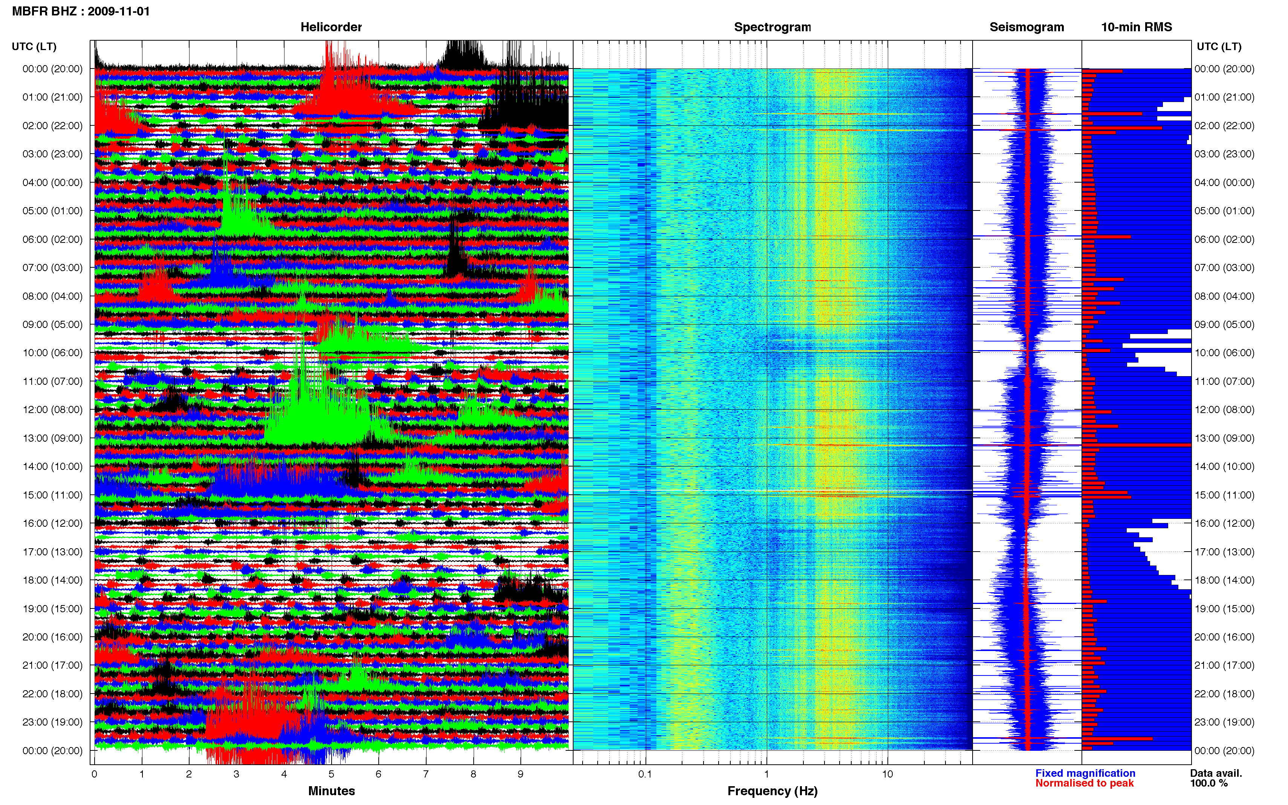1288x805 pixels.
Task: Click the Frequency (Hz) x-axis title
Action: pyautogui.click(x=772, y=791)
